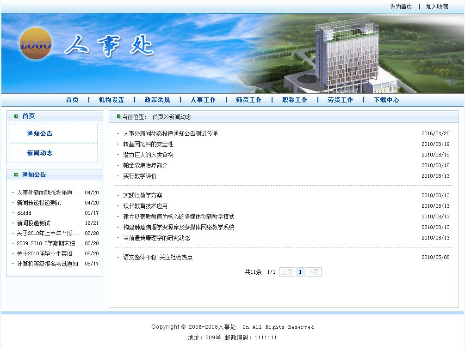Open article 语文整体平稳 关注社会热点
The height and width of the screenshot is (349, 465).
(158, 258)
